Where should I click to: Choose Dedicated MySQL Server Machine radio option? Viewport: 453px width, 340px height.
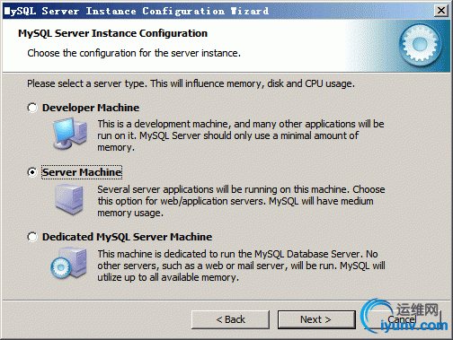pyautogui.click(x=32, y=237)
